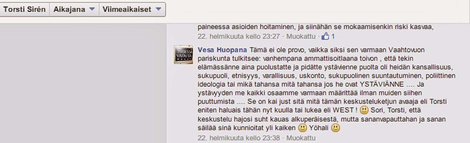Select the Torsti Sirén tab

[x=24, y=9]
